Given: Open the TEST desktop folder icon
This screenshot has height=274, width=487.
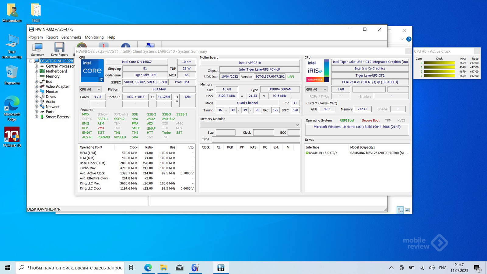Looking at the screenshot, I should pos(36,13).
